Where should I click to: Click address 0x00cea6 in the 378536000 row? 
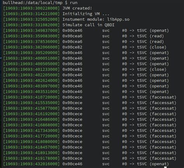pyautogui.click(x=72, y=41)
